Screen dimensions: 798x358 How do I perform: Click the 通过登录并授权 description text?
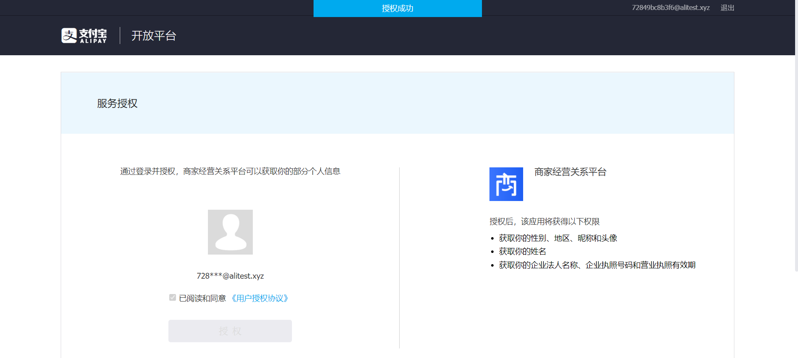point(230,171)
